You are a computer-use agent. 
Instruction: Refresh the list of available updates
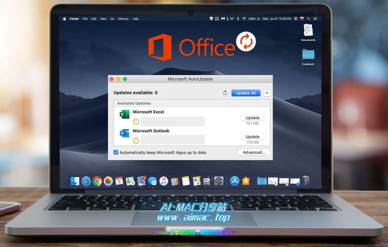(225, 93)
